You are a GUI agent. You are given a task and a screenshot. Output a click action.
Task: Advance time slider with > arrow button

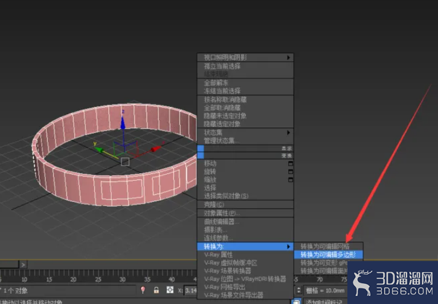click(x=23, y=264)
